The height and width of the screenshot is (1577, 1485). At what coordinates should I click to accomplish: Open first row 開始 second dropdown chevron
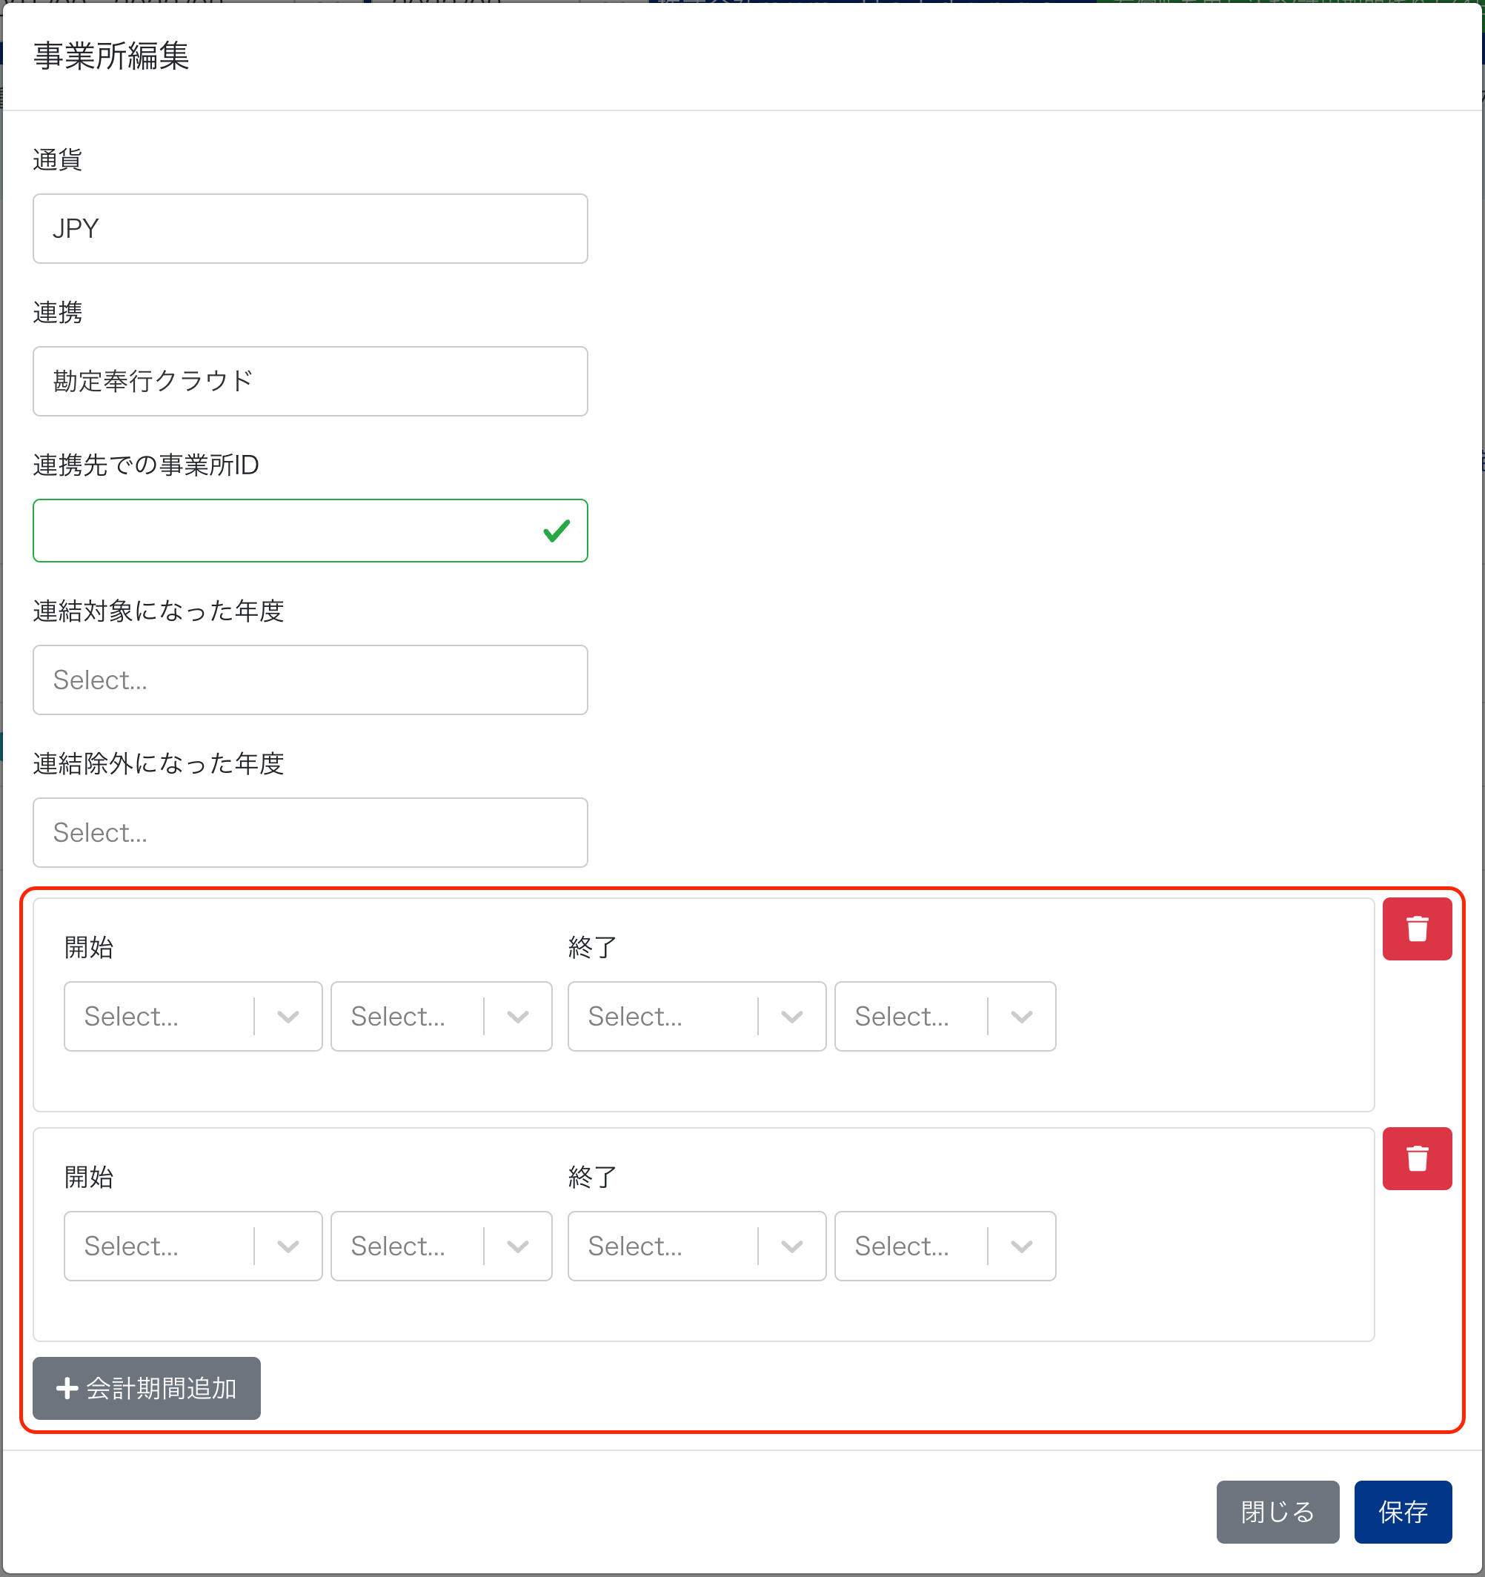(518, 1016)
